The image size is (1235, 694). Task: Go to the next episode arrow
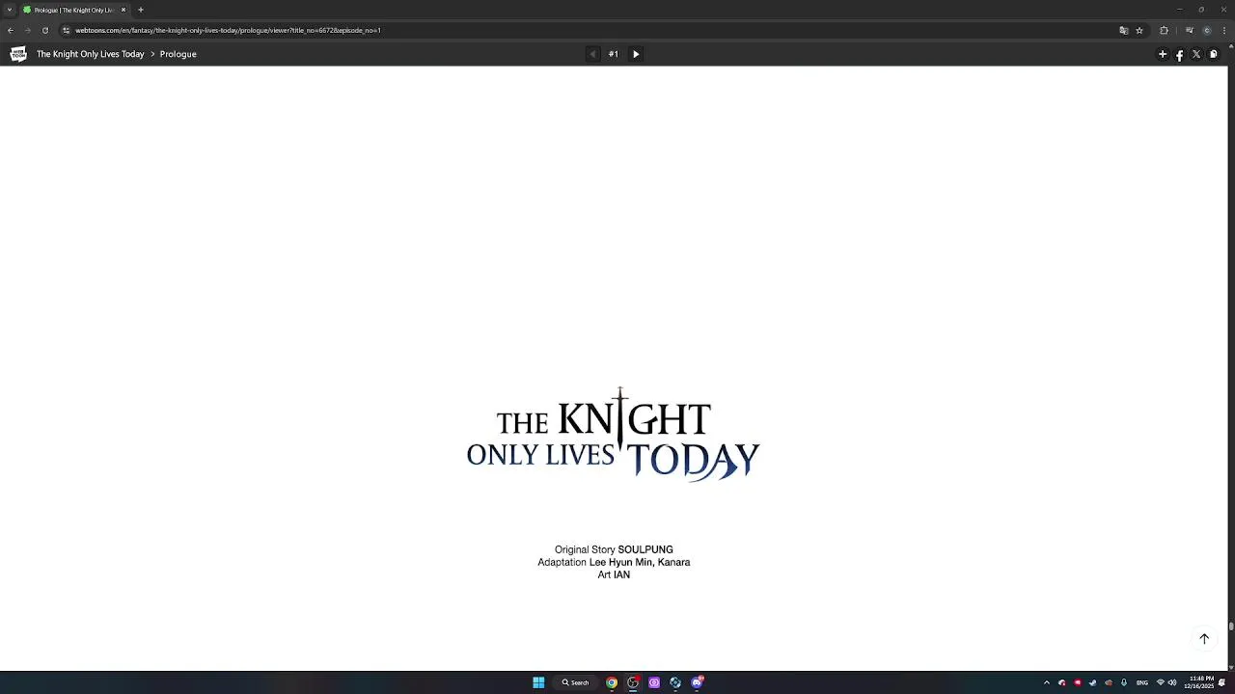click(x=636, y=54)
